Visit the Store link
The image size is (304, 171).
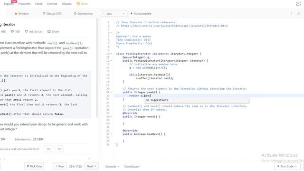point(84,4)
